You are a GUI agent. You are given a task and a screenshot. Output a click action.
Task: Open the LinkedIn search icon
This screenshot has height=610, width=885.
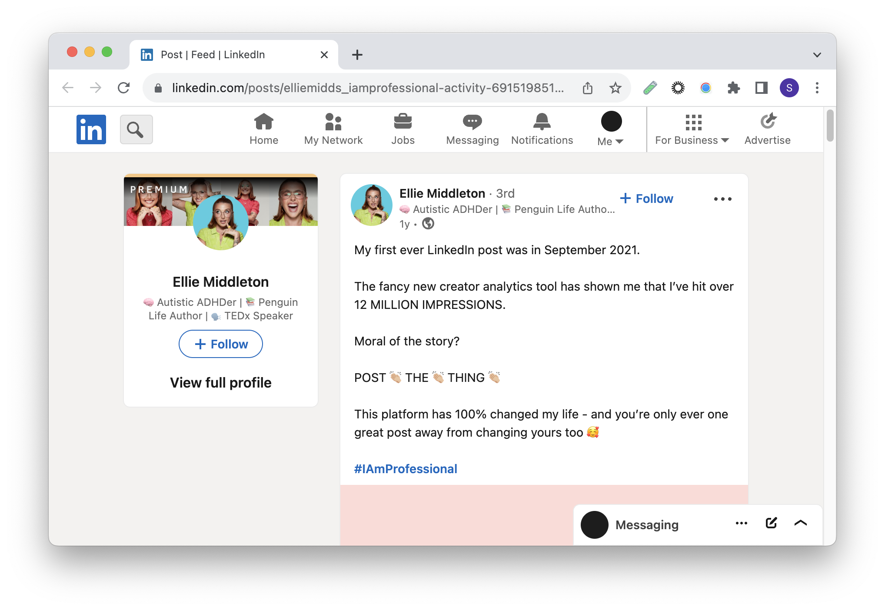click(136, 129)
